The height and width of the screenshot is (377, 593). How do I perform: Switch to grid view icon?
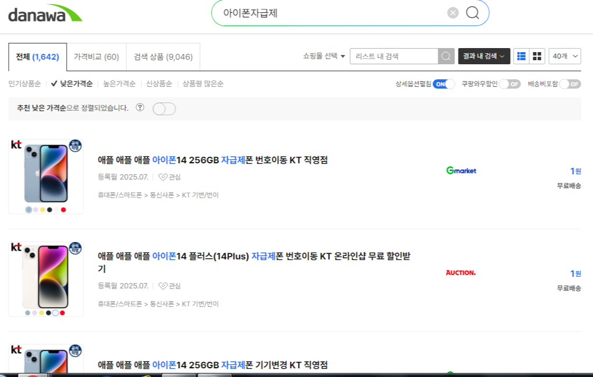(x=537, y=56)
